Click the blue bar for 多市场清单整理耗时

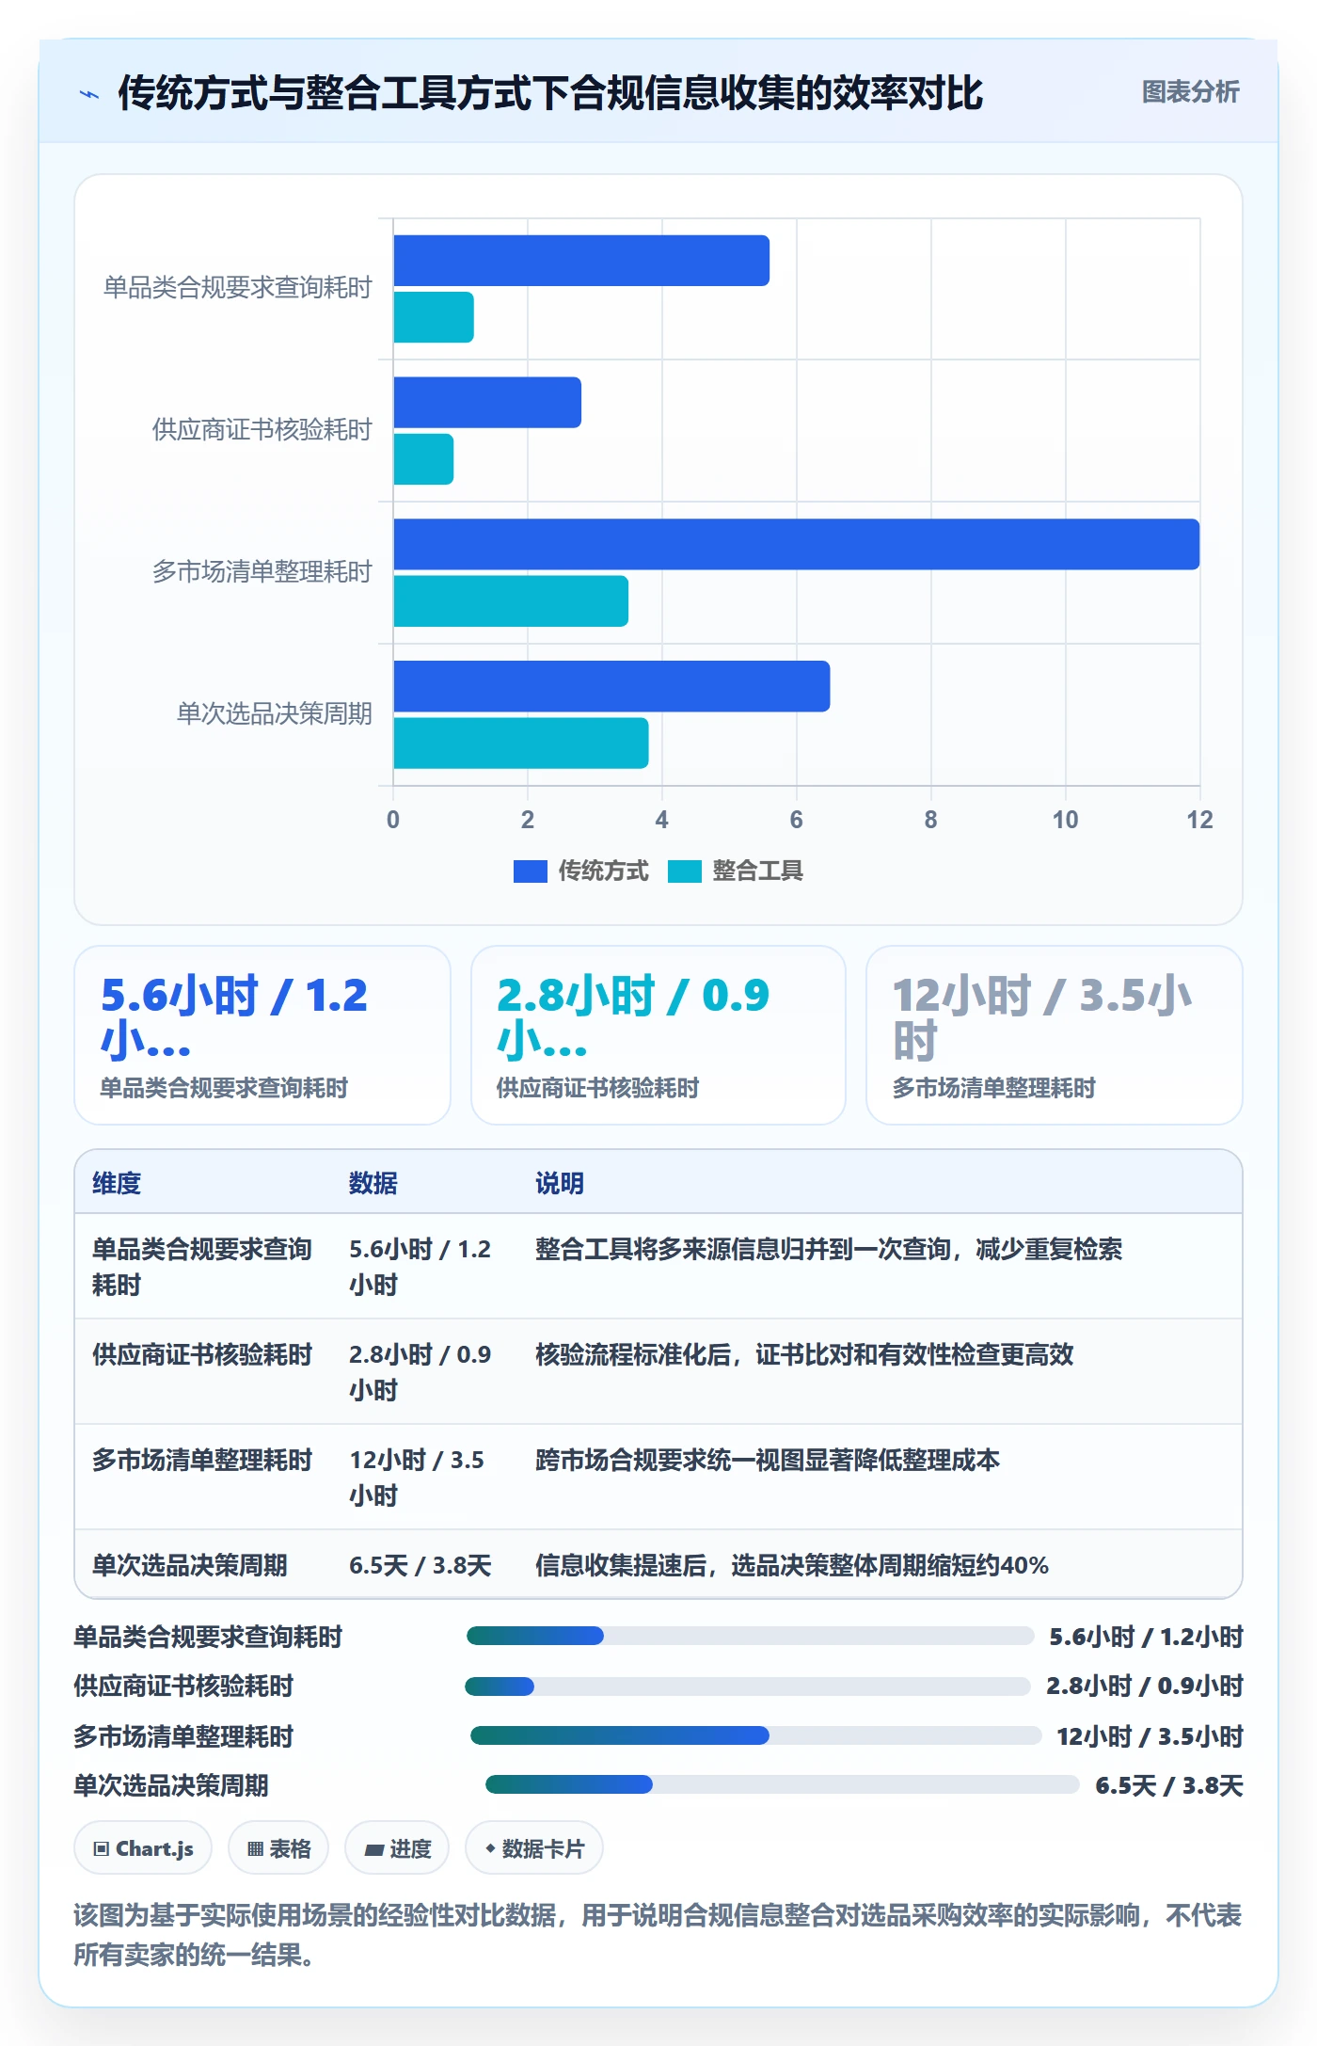click(797, 544)
